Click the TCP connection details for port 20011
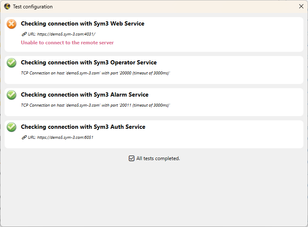308x227 pixels. (95, 105)
